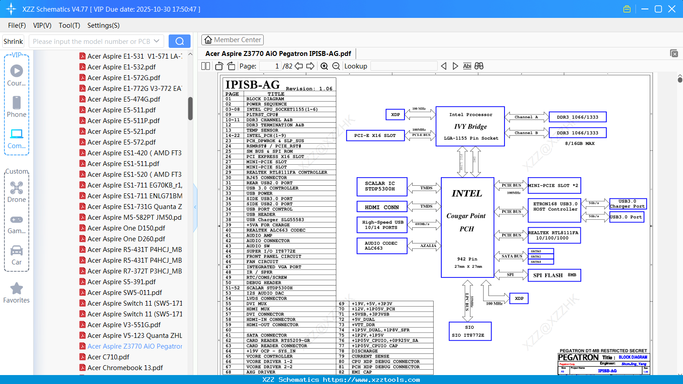Click the Lookup search text field
The width and height of the screenshot is (683, 384).
404,66
